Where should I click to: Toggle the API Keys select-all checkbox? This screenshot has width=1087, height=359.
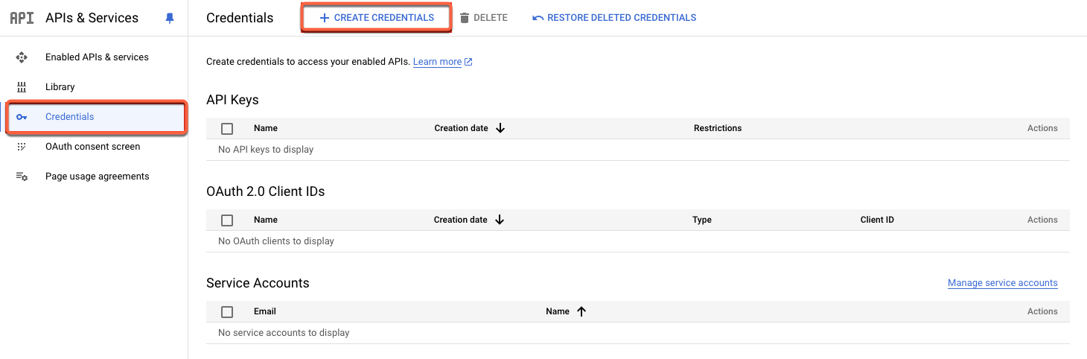[x=227, y=129]
